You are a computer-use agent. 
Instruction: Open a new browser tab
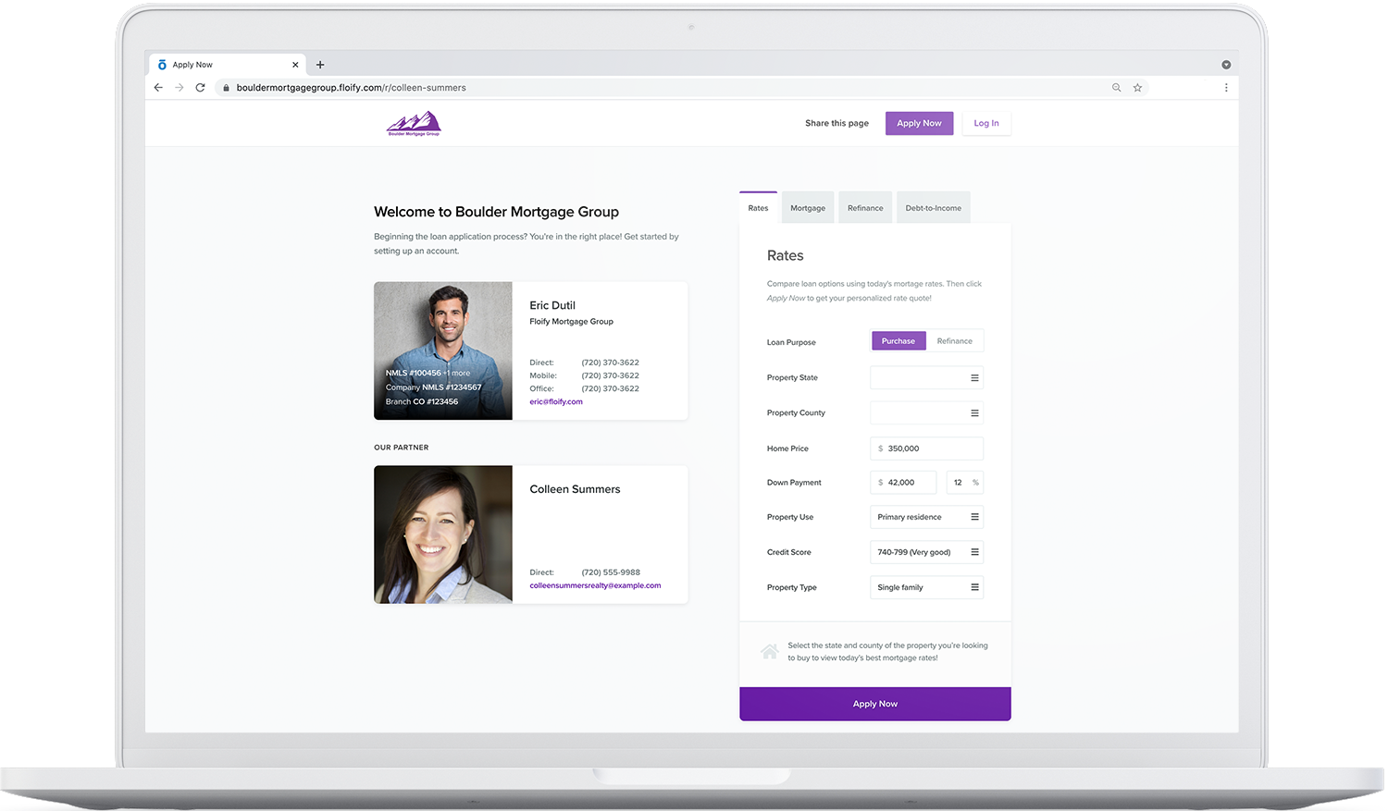pos(320,64)
